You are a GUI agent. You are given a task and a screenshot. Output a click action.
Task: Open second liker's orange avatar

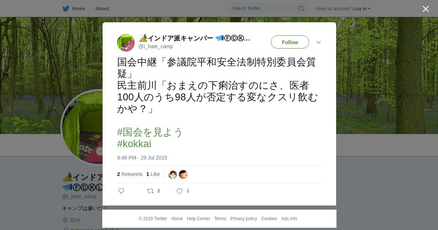pos(183,175)
